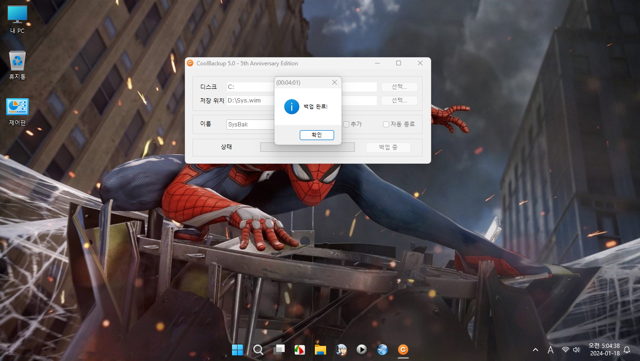Open the notification bell icon

(x=627, y=350)
